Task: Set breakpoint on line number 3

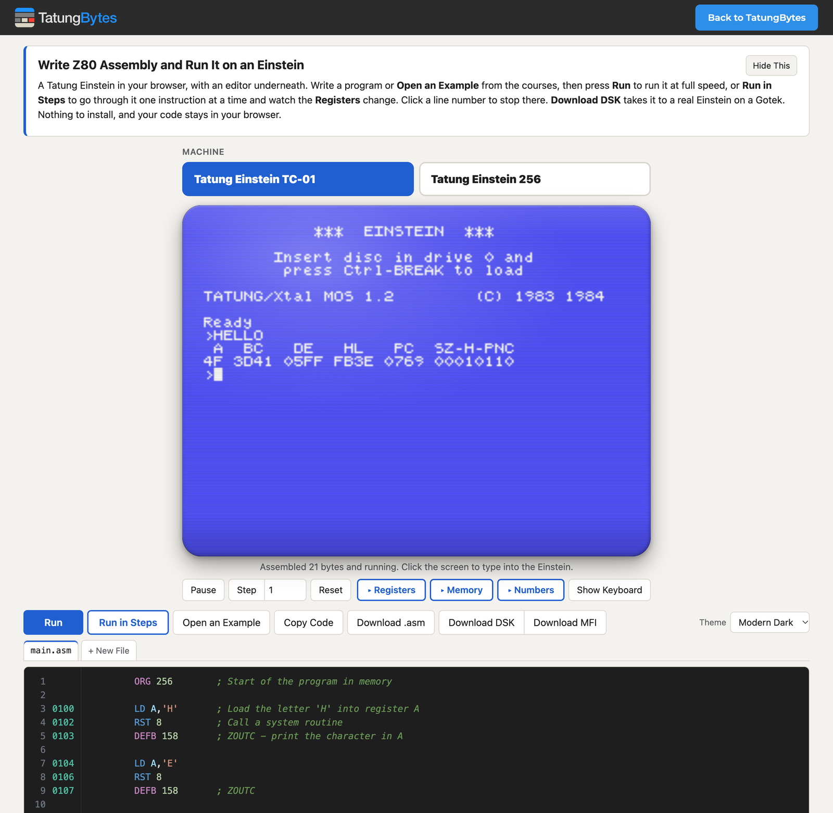Action: click(43, 708)
